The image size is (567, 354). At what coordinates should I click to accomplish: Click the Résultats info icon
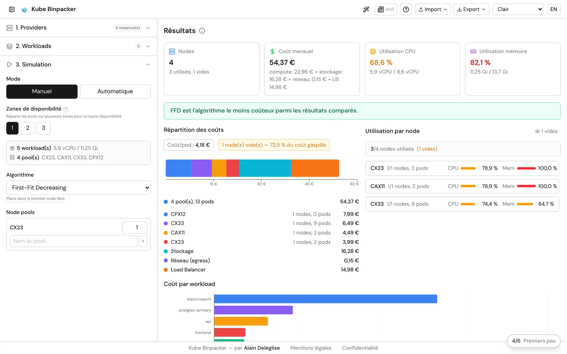click(202, 31)
